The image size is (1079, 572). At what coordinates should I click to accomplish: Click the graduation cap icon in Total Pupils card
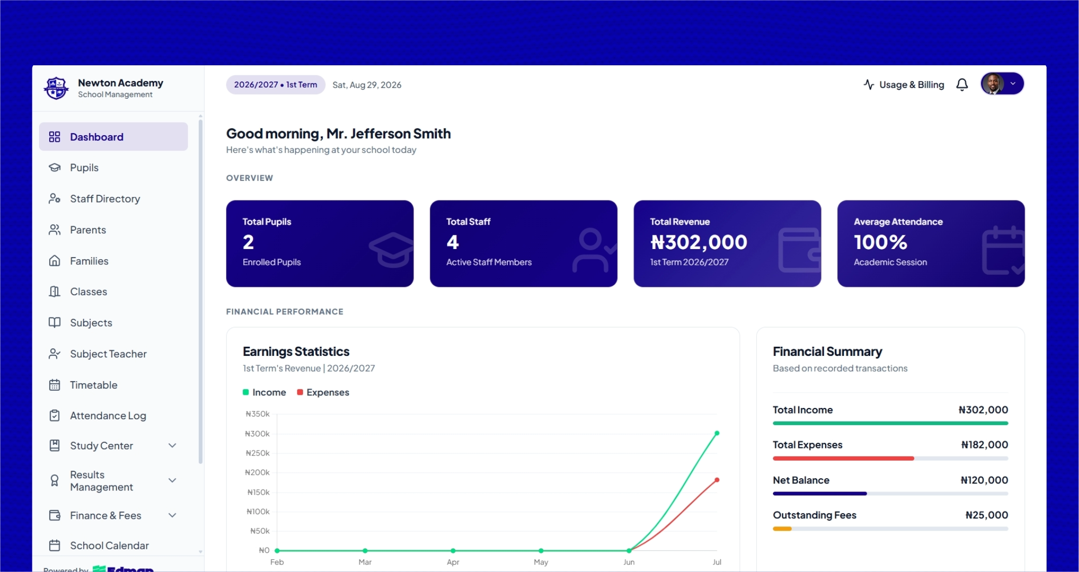point(391,249)
